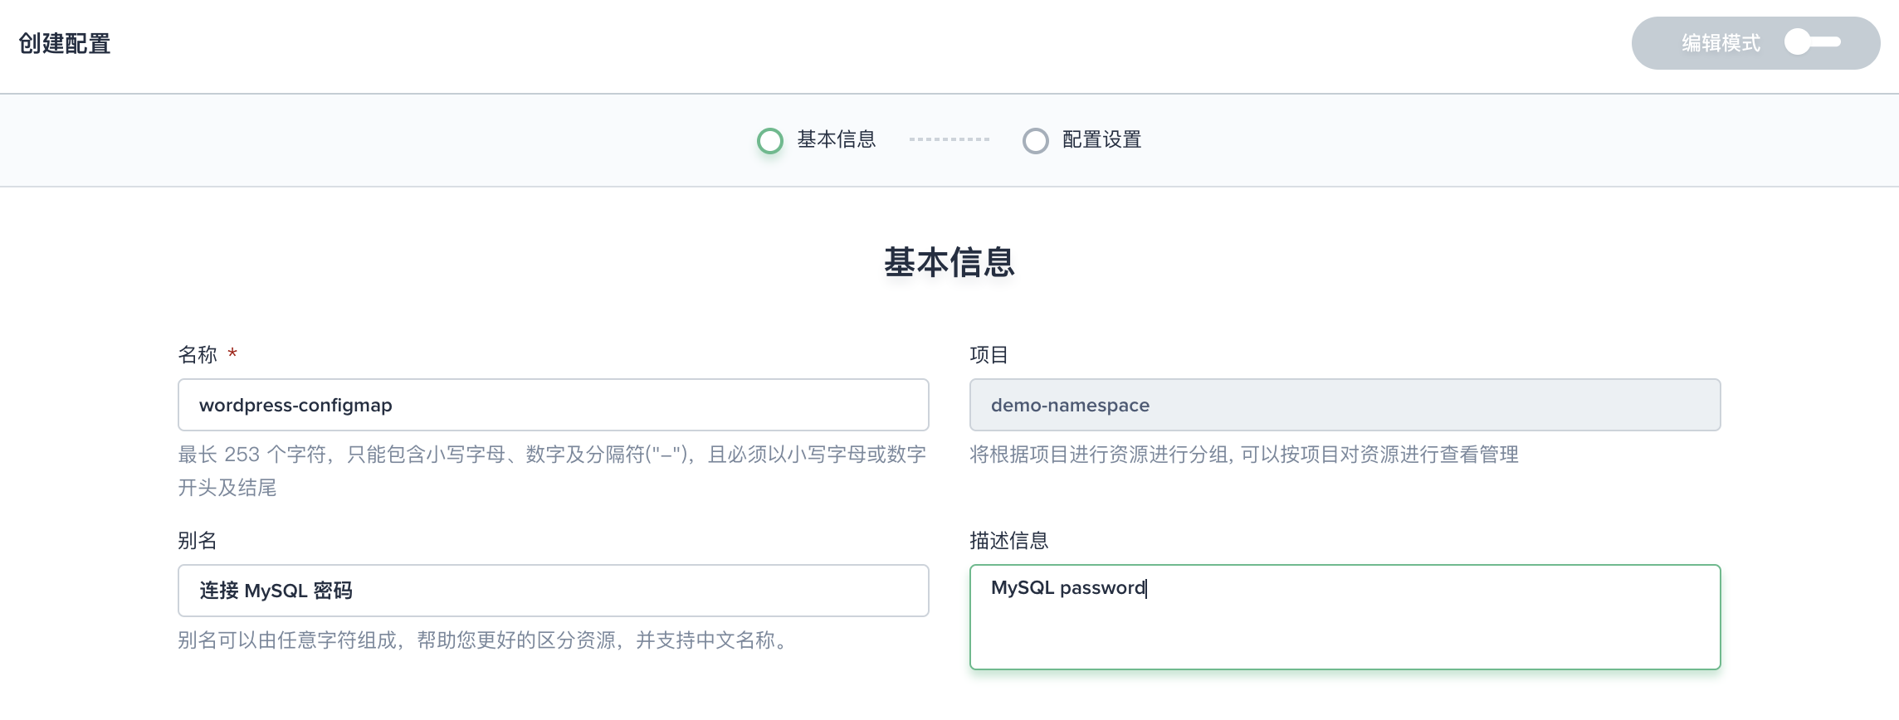The height and width of the screenshot is (720, 1899).
Task: Click the grey circle for 配置设置
Action: (1035, 141)
